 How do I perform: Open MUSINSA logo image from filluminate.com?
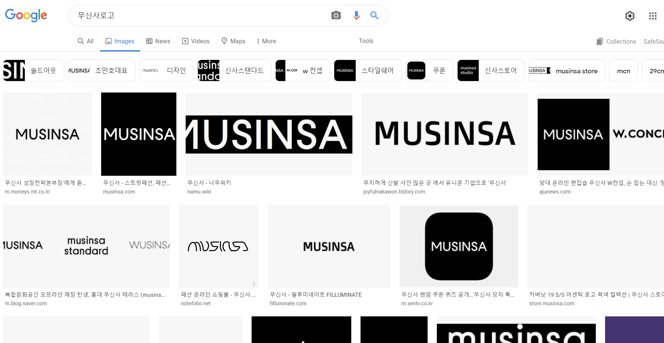329,246
